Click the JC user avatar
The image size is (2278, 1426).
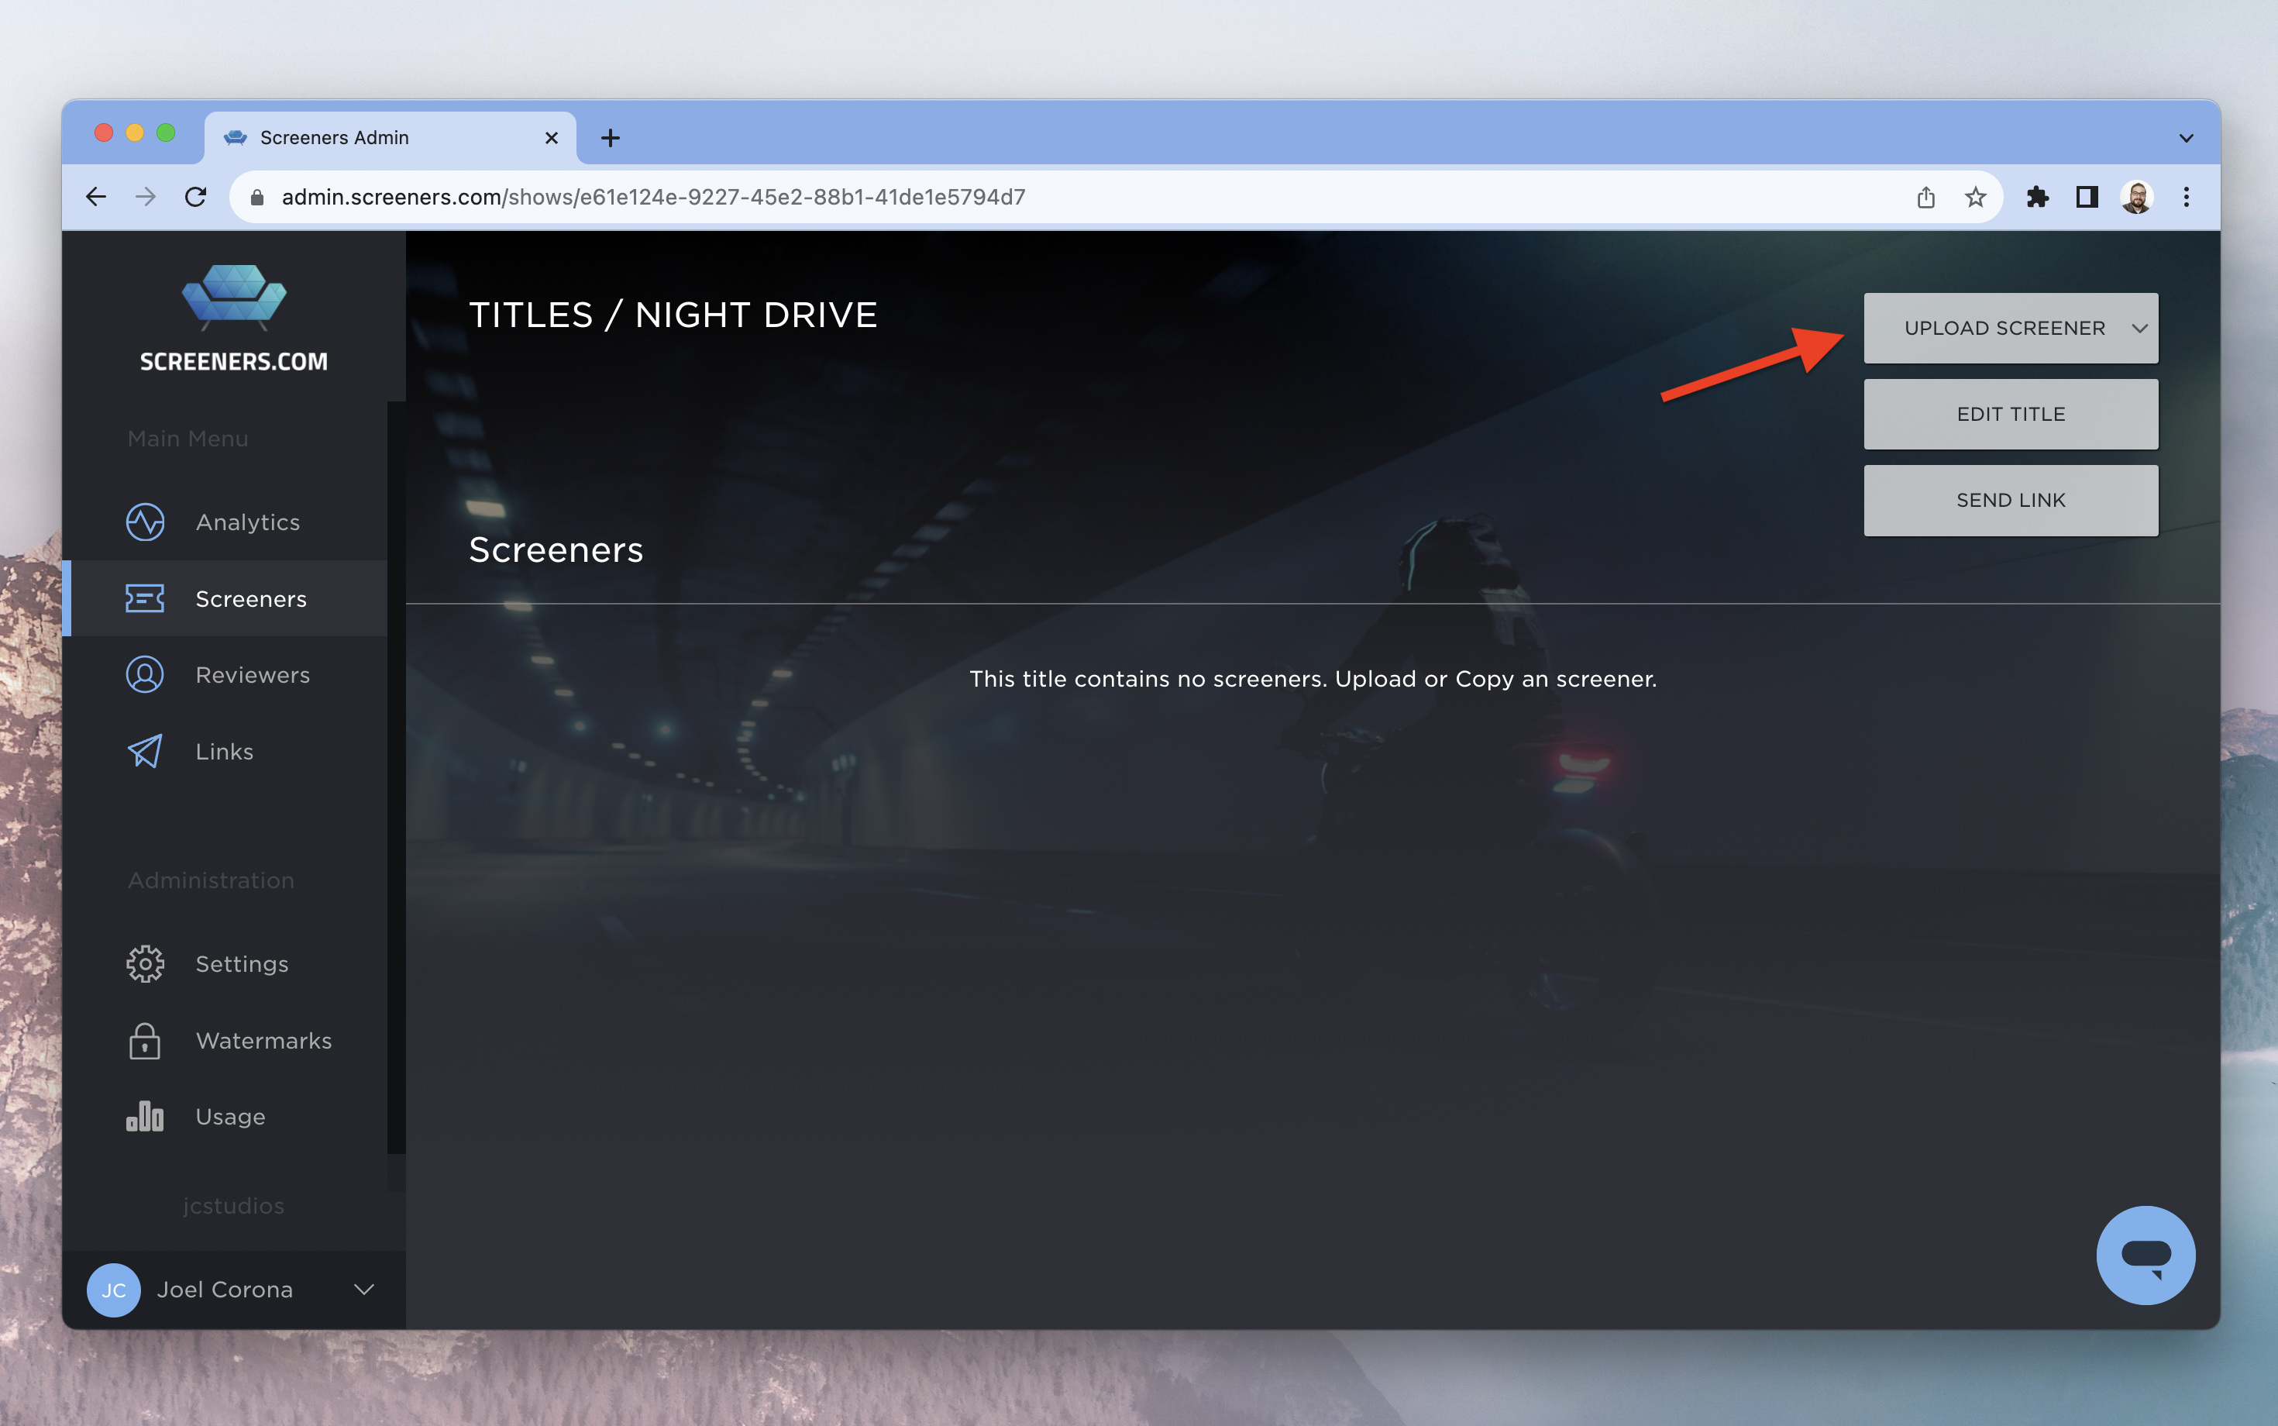tap(113, 1290)
